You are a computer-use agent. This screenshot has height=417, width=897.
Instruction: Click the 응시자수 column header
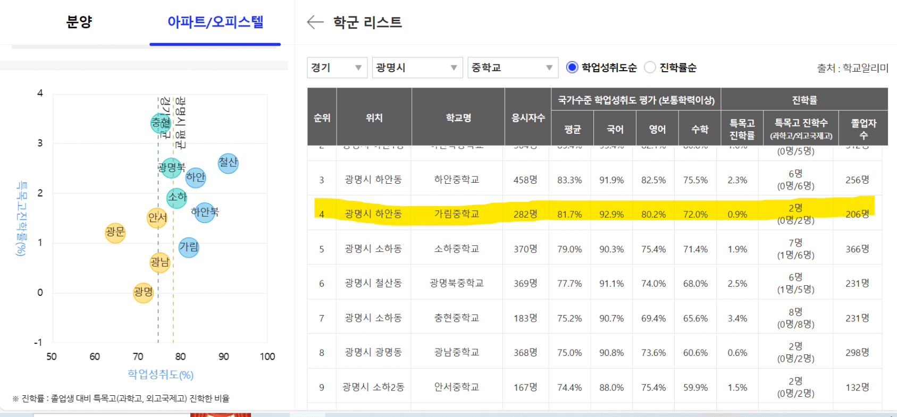coord(528,118)
